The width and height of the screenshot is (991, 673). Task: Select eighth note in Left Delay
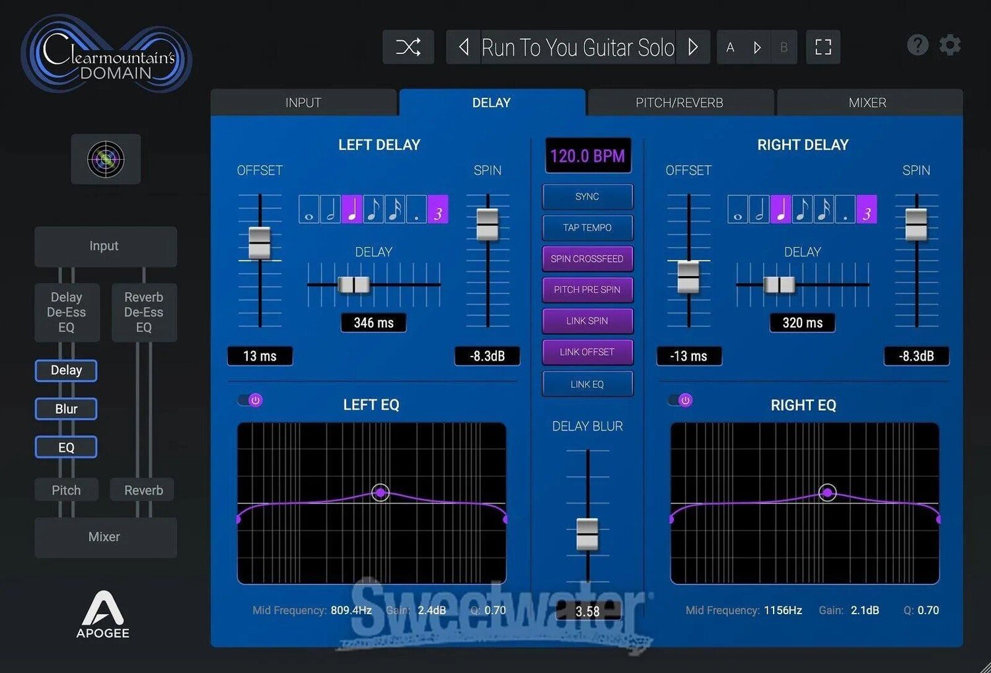pos(373,209)
